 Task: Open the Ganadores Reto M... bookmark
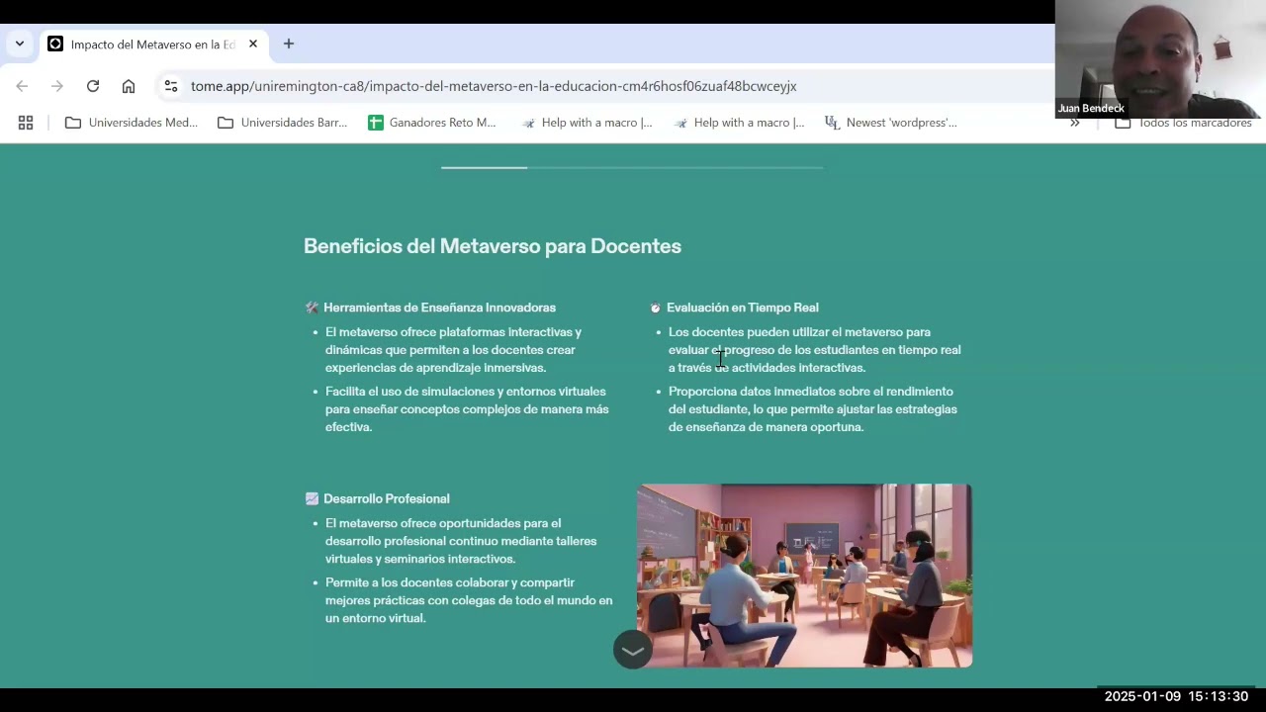[x=431, y=123]
